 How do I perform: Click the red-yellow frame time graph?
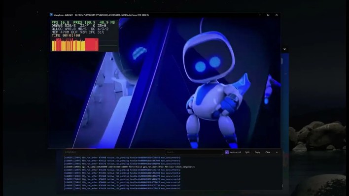tap(75, 44)
